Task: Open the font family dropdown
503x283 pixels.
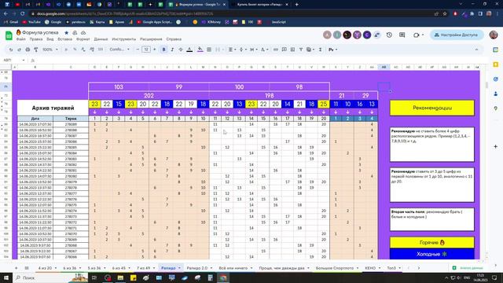Action: (119, 50)
